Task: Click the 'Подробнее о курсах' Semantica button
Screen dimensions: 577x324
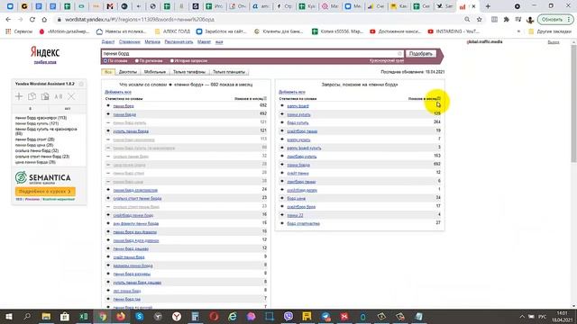Action: 45,192
